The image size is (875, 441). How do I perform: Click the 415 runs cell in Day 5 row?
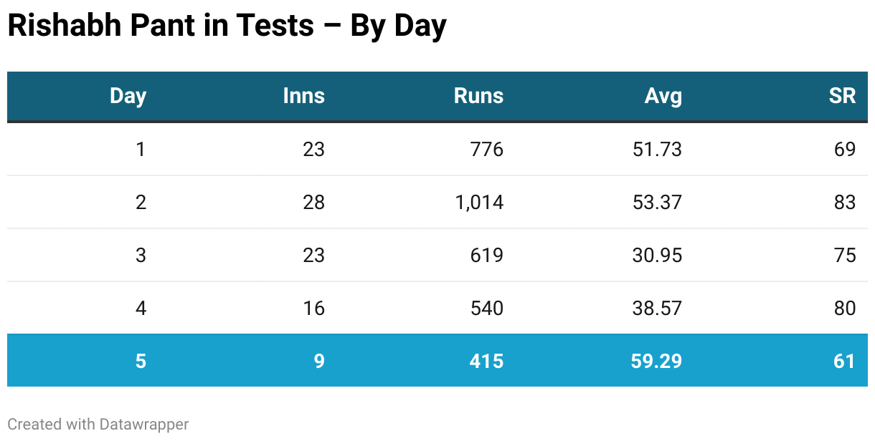pyautogui.click(x=486, y=360)
